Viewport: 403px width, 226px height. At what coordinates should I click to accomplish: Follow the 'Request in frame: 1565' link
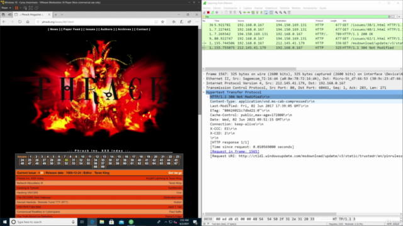[234, 151]
